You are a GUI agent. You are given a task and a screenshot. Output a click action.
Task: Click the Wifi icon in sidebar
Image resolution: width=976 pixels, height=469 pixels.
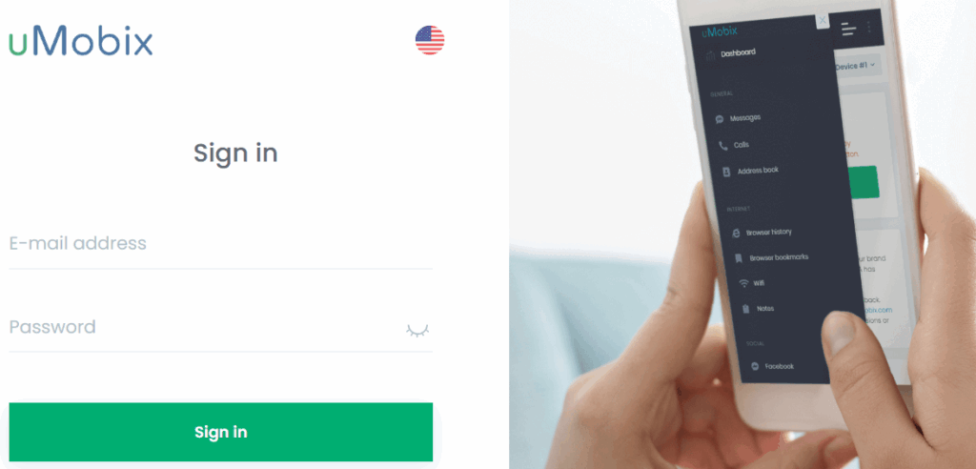[x=743, y=283]
